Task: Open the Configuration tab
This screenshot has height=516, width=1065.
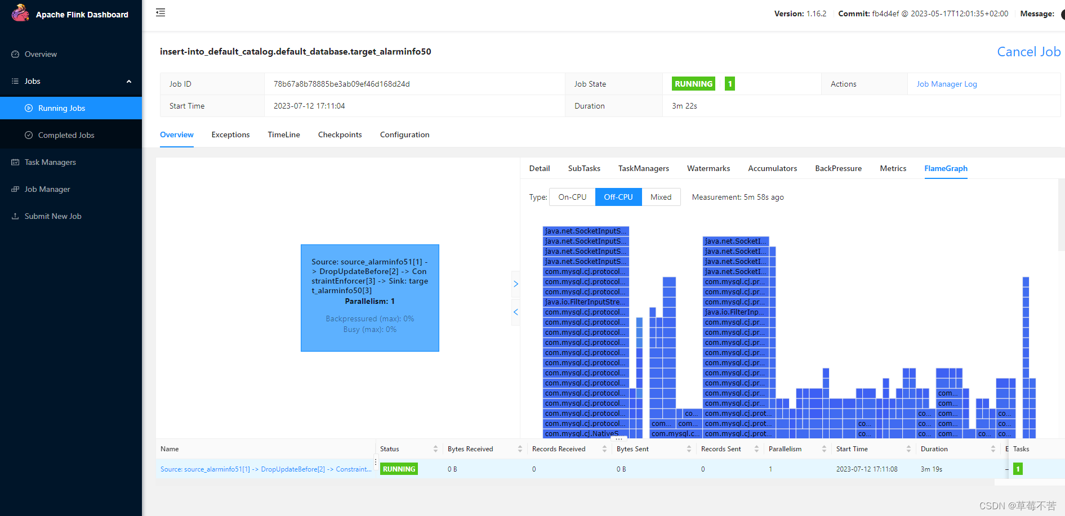Action: click(404, 134)
